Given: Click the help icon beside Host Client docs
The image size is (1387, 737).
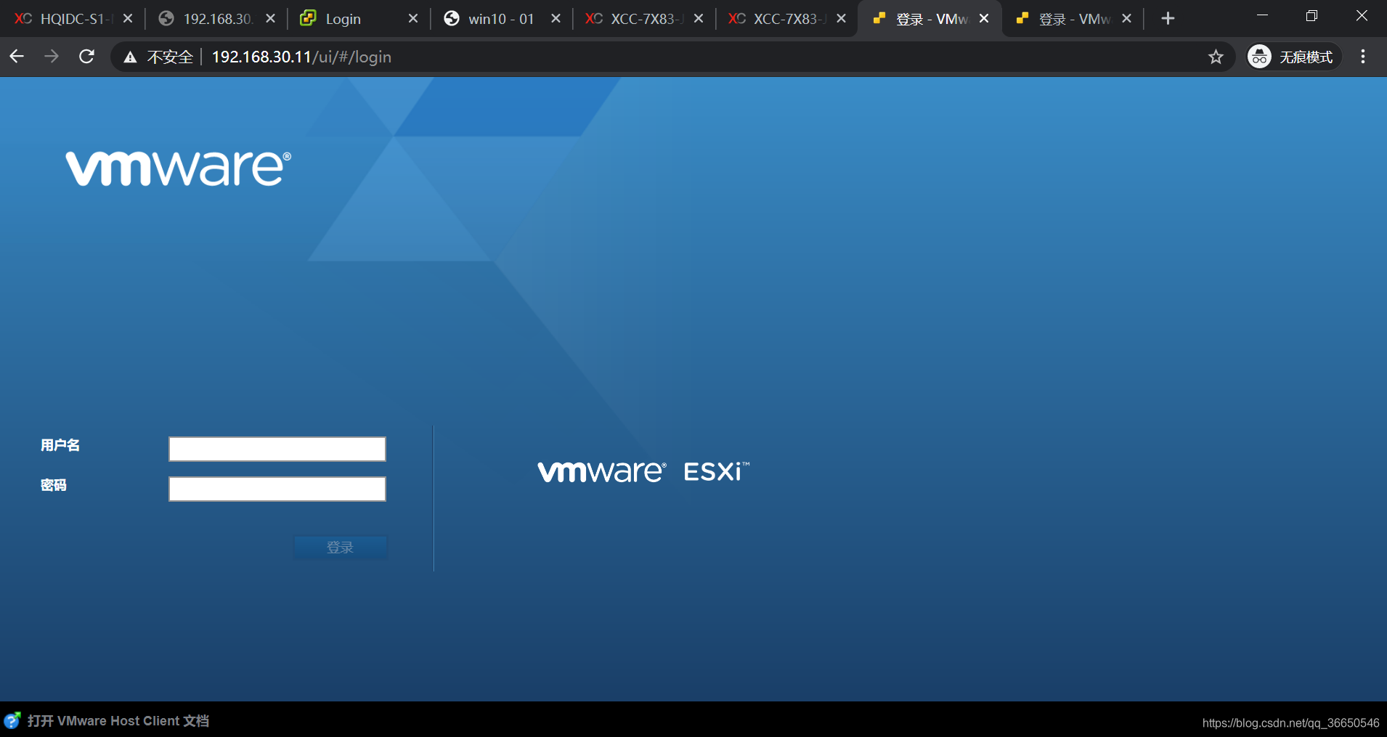Looking at the screenshot, I should click(x=12, y=720).
